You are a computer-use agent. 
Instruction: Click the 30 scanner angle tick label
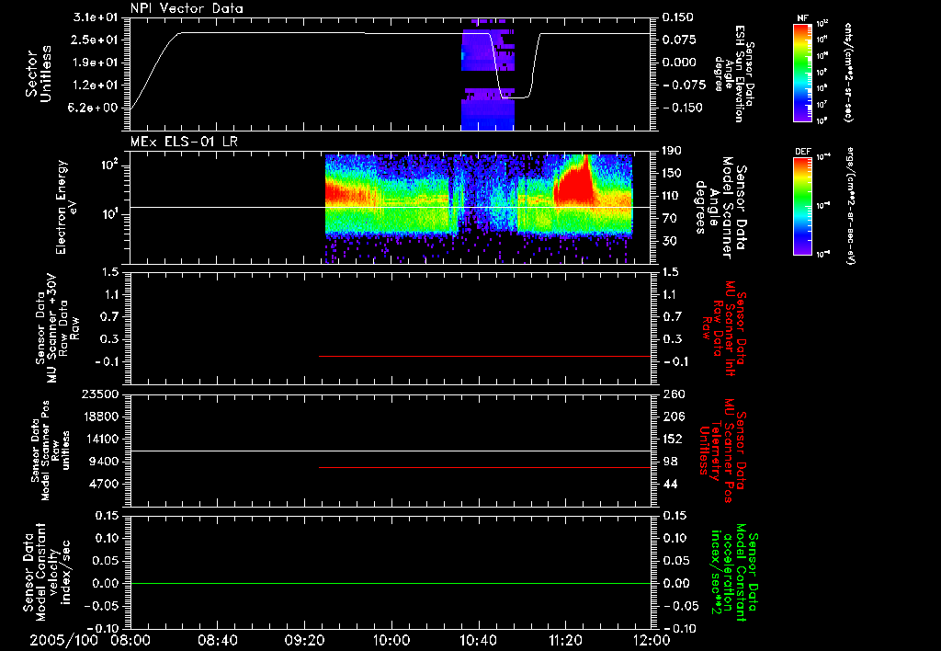point(669,241)
